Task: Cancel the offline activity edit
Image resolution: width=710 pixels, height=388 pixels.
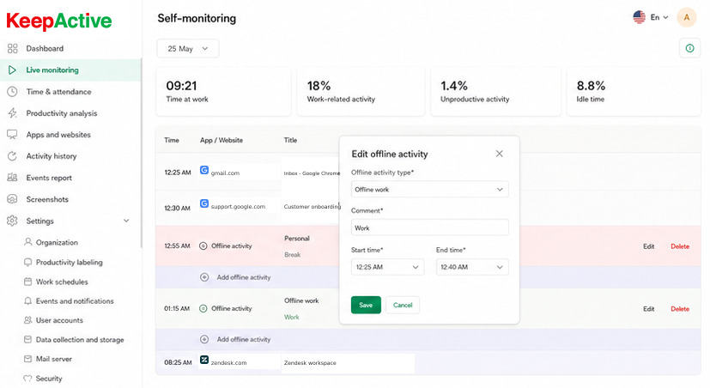Action: tap(403, 305)
